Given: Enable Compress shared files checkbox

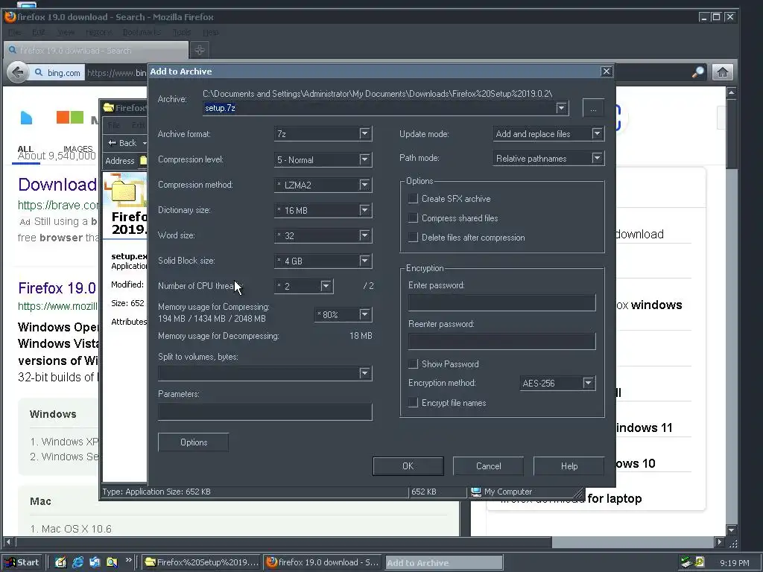Looking at the screenshot, I should pyautogui.click(x=413, y=218).
